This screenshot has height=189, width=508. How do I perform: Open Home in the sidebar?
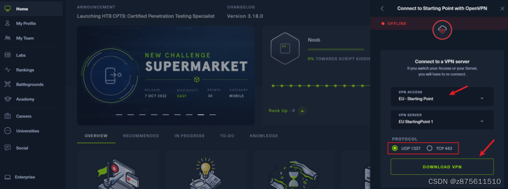click(x=31, y=9)
